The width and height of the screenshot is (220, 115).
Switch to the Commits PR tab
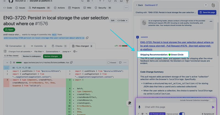(38, 46)
